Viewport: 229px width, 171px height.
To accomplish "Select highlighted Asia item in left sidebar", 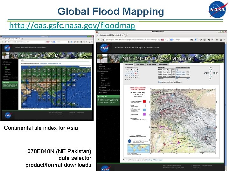I will point(6,68).
